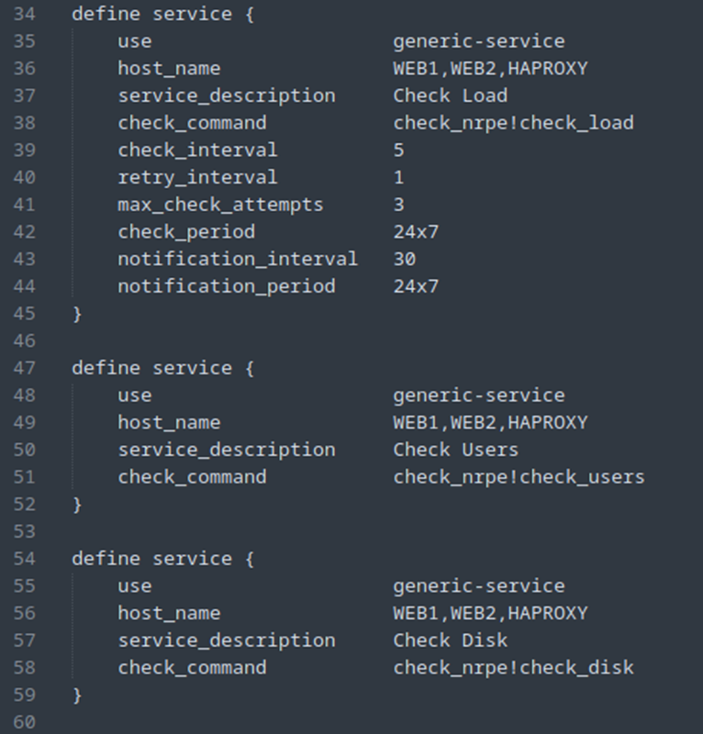Click check_nrpe!check_users command text
703x734 pixels.
click(519, 477)
